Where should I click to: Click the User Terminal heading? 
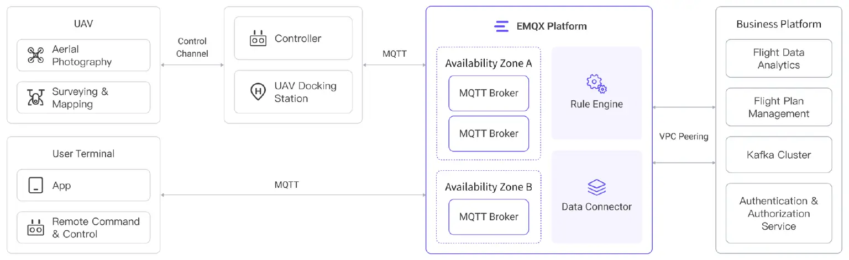coord(83,154)
